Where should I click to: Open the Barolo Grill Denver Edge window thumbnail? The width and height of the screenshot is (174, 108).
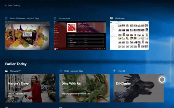[27, 36]
